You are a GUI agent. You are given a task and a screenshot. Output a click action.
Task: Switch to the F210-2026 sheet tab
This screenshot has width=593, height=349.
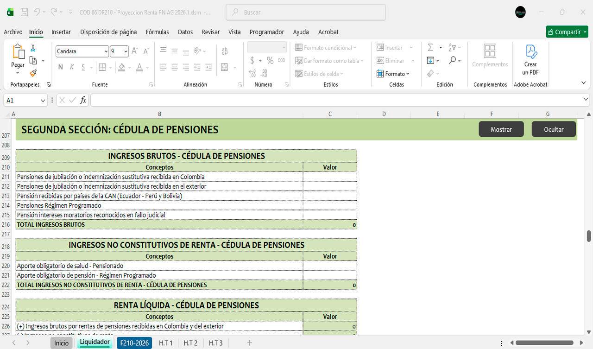[134, 343]
